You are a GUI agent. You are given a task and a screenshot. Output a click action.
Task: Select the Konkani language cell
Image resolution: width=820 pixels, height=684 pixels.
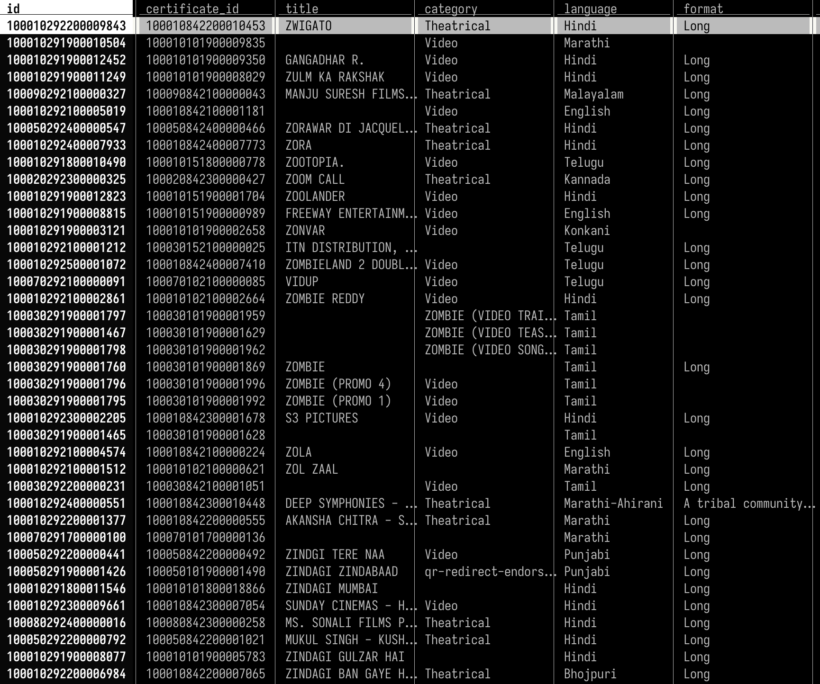pos(587,231)
